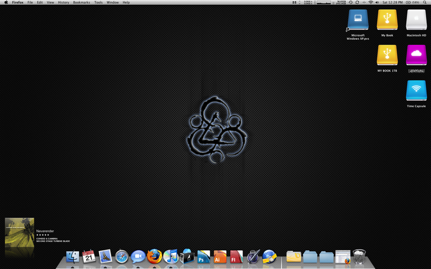Click the Neverender song title
The image size is (431, 269).
[x=45, y=231]
